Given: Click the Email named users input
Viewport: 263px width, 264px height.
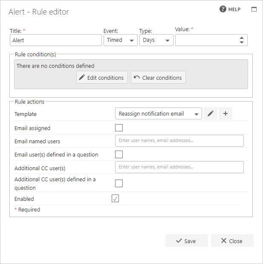Looking at the screenshot, I should pos(179,141).
